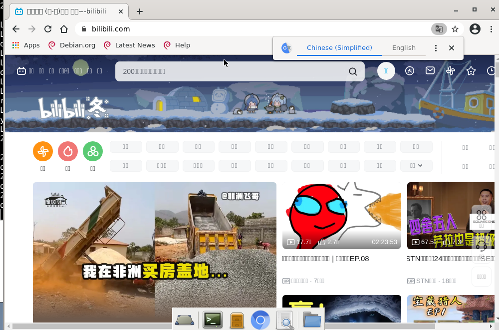Click the browser forward arrow
This screenshot has height=330, width=499.
point(32,29)
